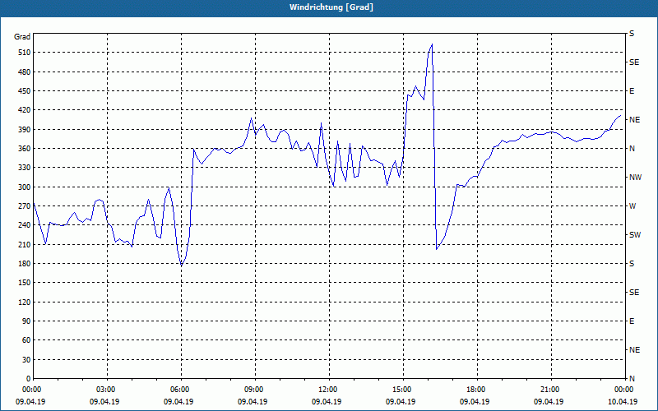Click the 12:00 x-axis time
Screen dimensions: 658x411
click(330, 390)
